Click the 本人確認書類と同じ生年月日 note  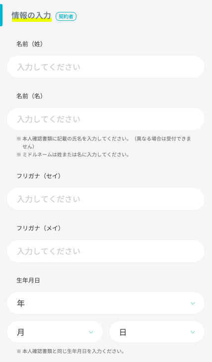click(71, 351)
